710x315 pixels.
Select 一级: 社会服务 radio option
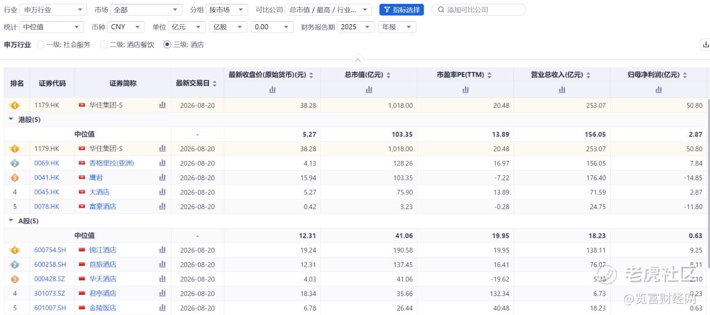[40, 45]
